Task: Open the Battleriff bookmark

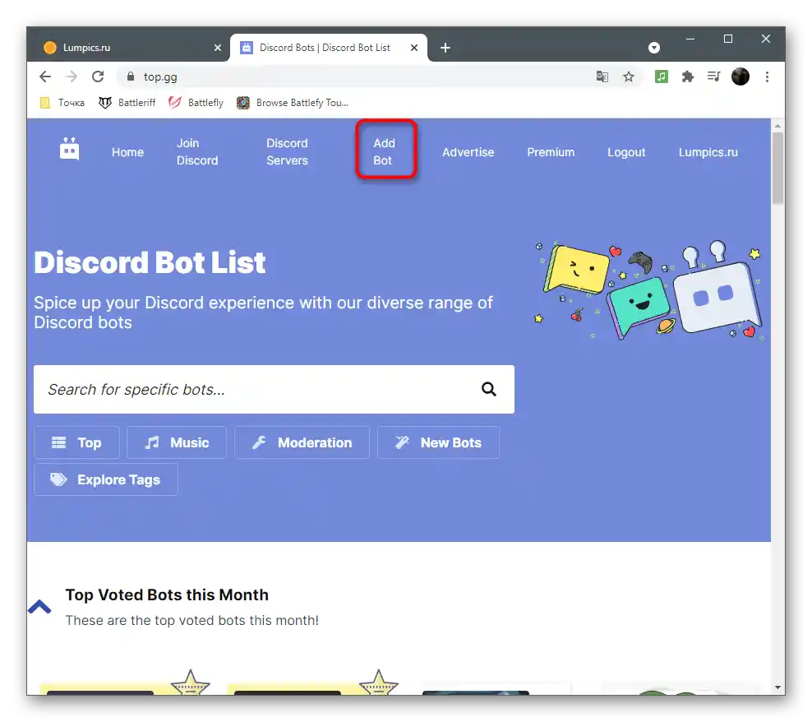Action: 127,103
